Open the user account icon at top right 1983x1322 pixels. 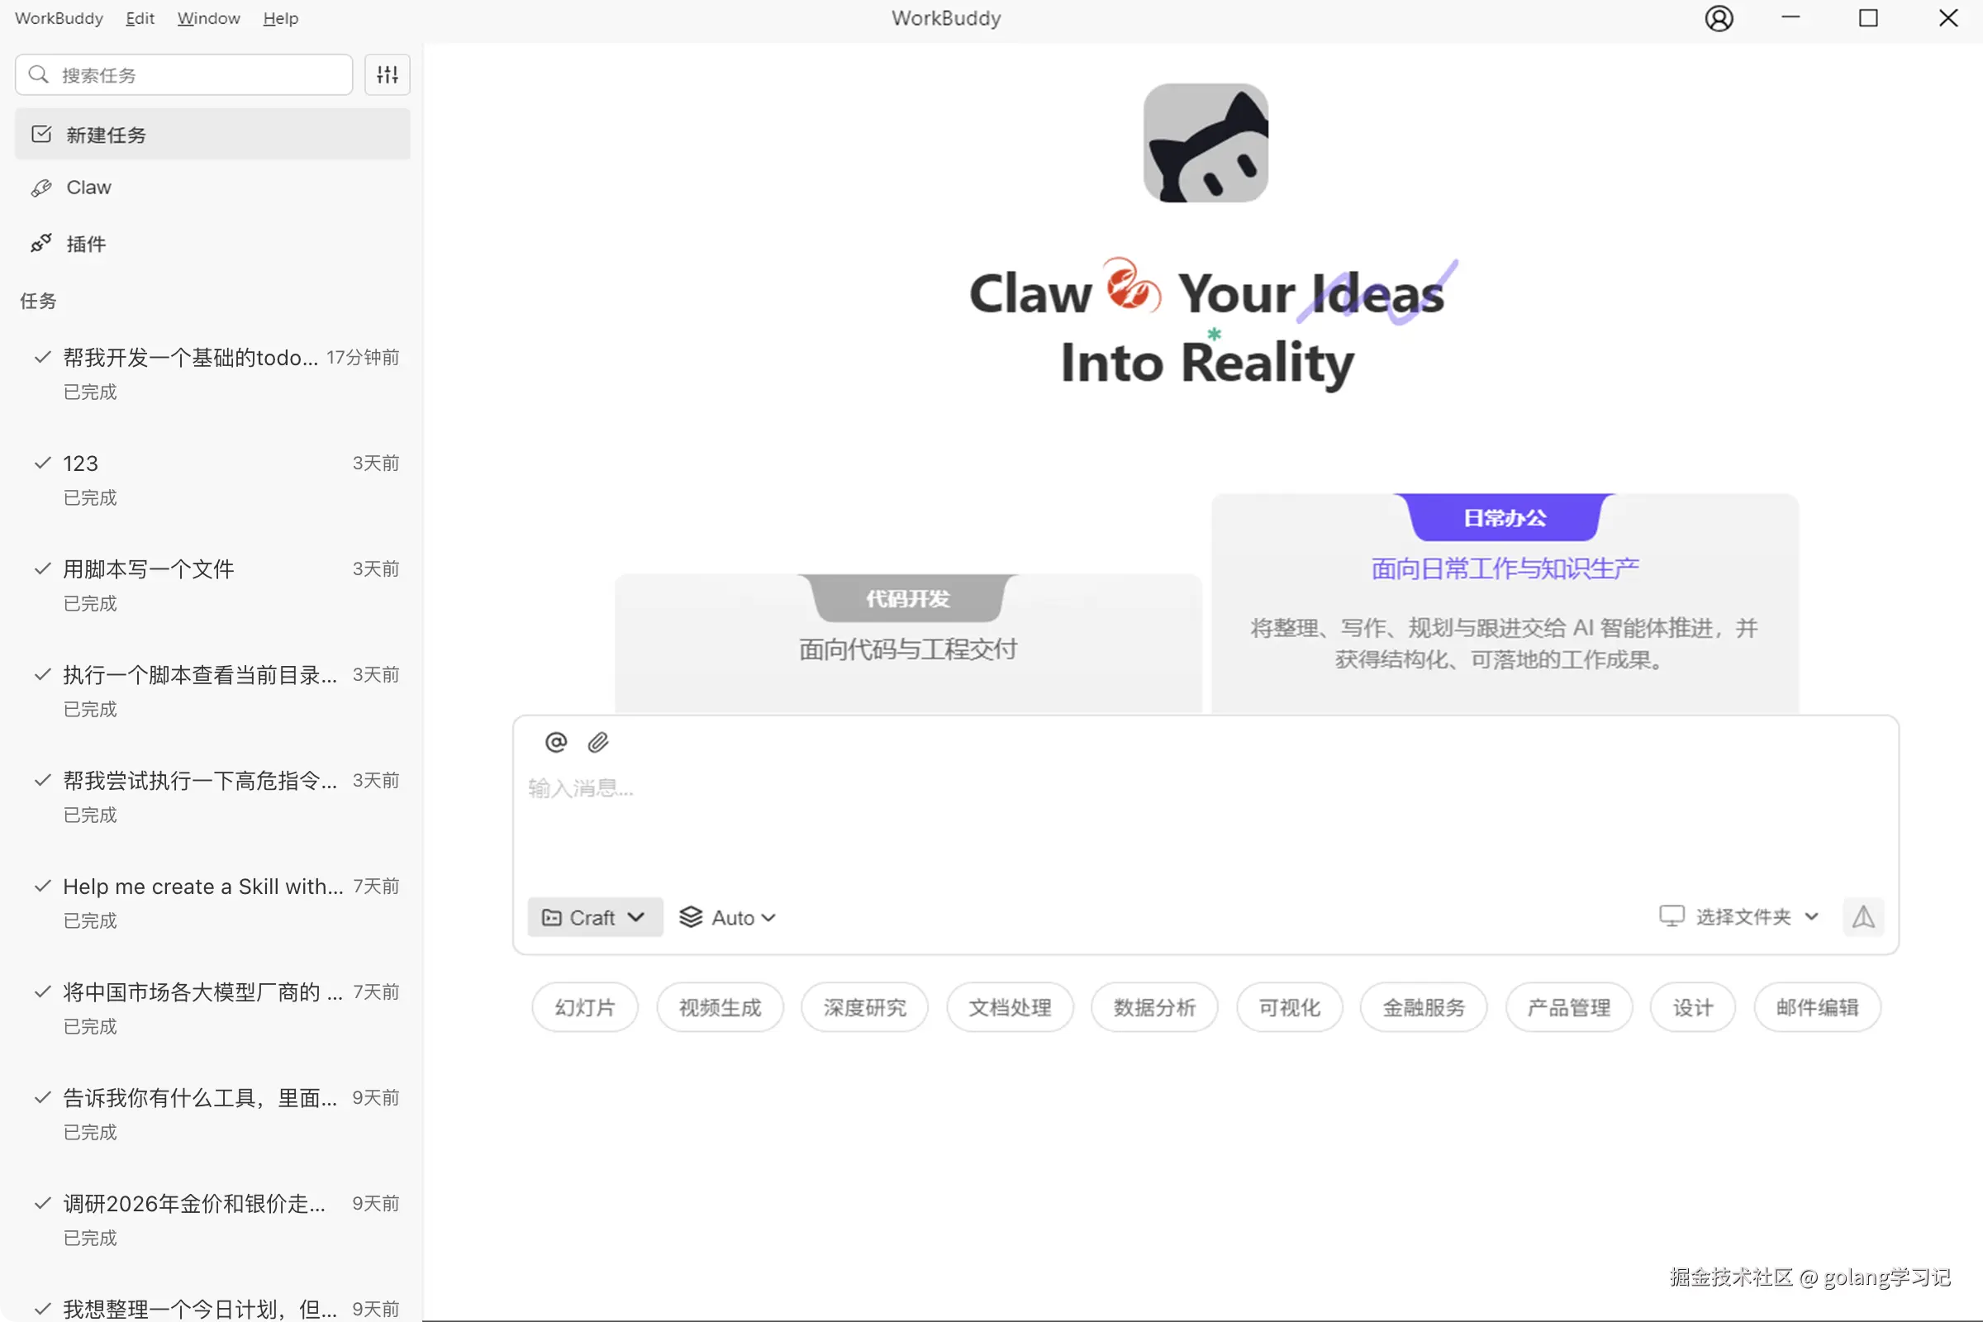coord(1719,17)
